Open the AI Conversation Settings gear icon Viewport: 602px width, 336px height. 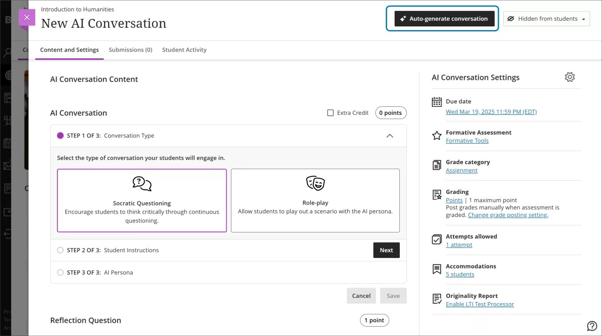coord(570,77)
